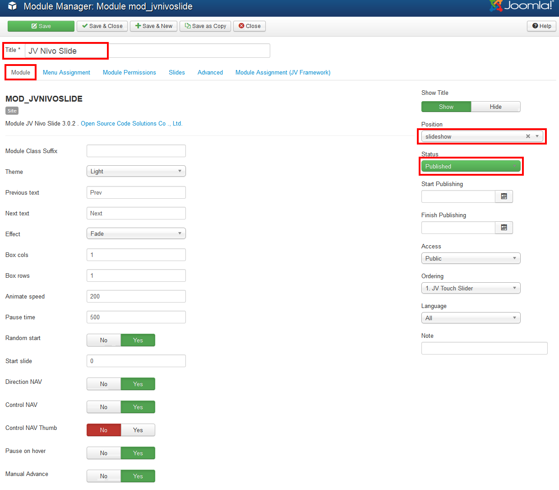559x490 pixels.
Task: Open the Slides tab
Action: click(x=177, y=72)
